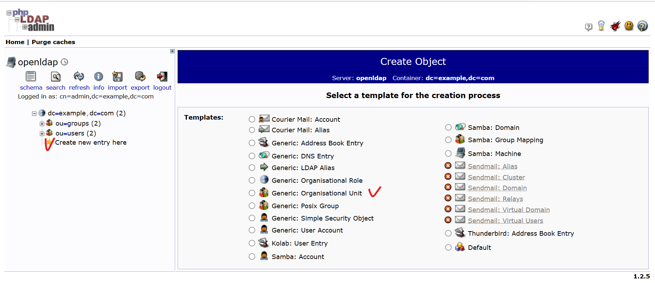The image size is (655, 283).
Task: Click the openldap server name
Action: point(38,62)
